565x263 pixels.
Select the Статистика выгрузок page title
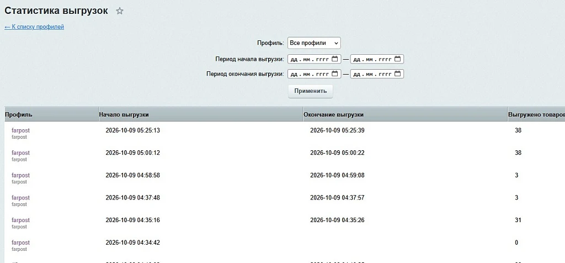click(x=56, y=11)
